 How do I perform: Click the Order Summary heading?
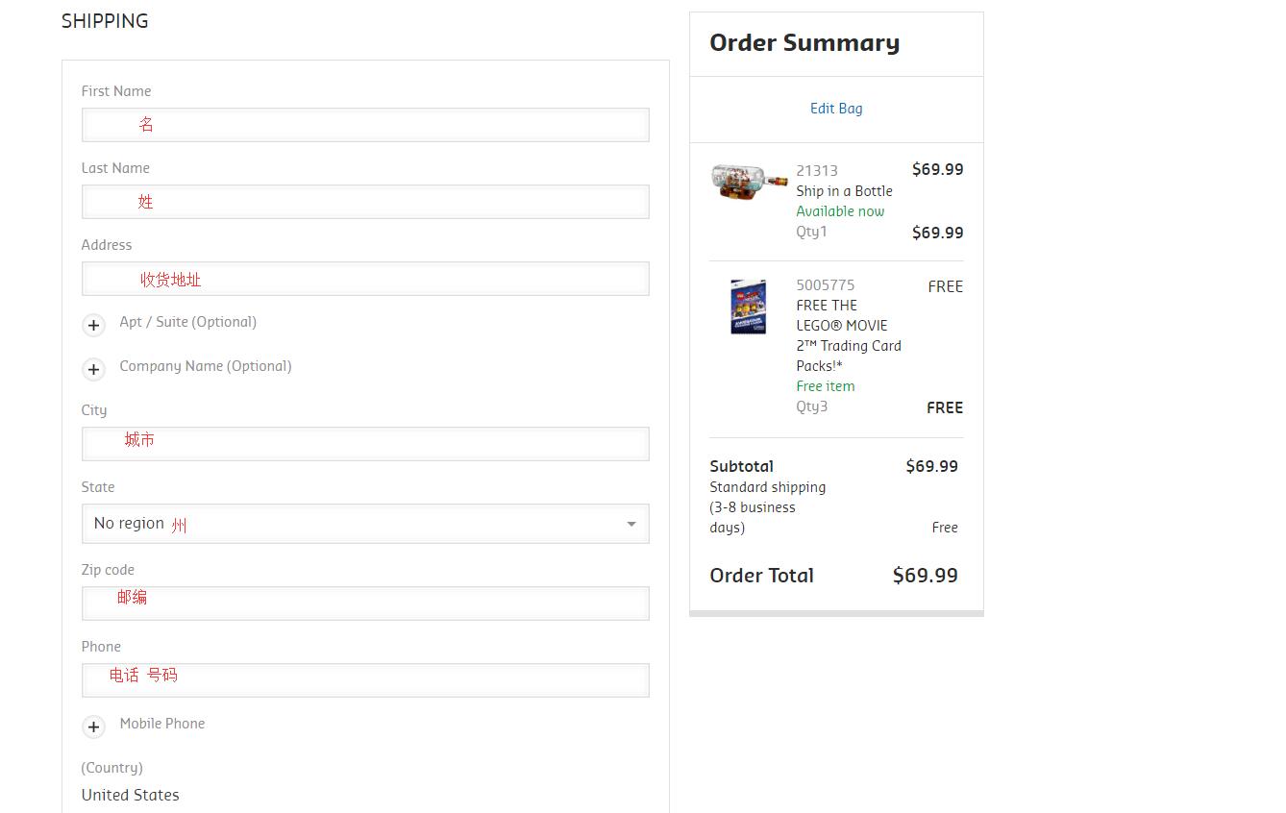[804, 43]
